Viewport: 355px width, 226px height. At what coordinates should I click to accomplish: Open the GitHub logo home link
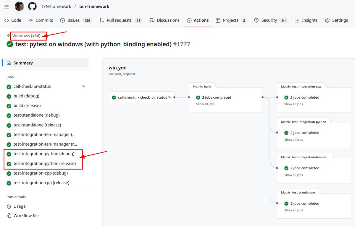[32, 6]
